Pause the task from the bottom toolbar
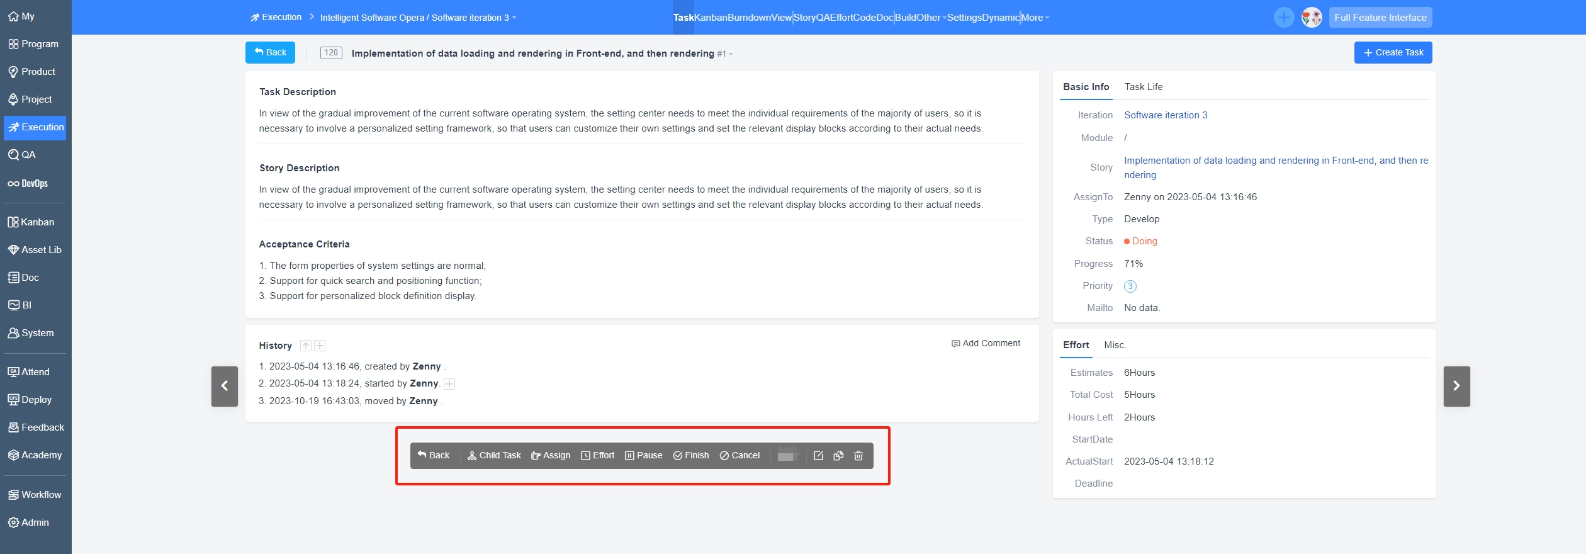Viewport: 1586px width, 554px height. pyautogui.click(x=643, y=456)
